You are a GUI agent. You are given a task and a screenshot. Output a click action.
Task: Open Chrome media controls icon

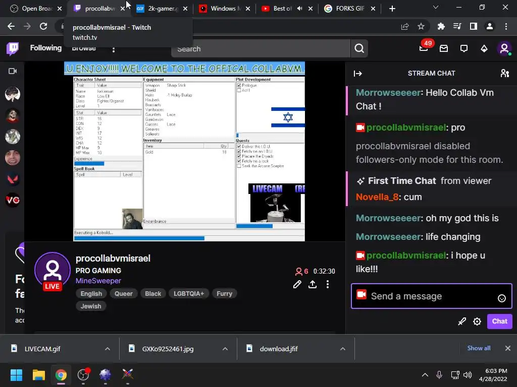click(457, 26)
